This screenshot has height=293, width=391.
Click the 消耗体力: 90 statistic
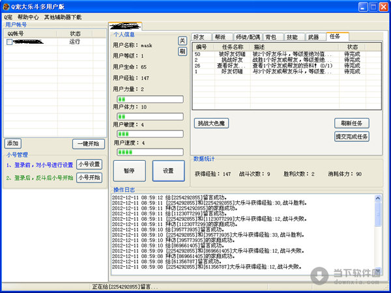click(x=345, y=174)
